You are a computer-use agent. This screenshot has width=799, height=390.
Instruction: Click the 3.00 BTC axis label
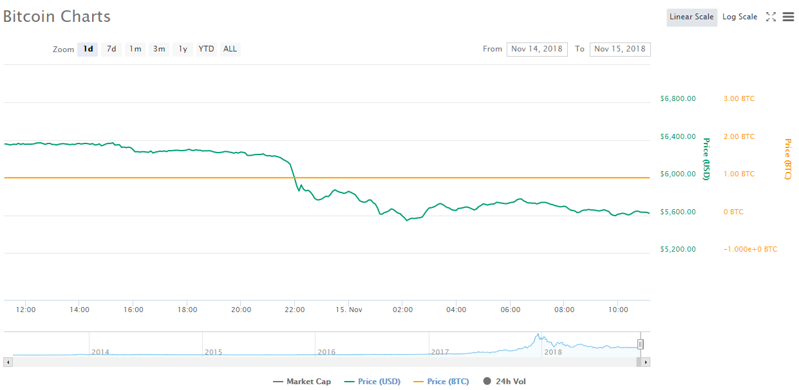point(739,99)
